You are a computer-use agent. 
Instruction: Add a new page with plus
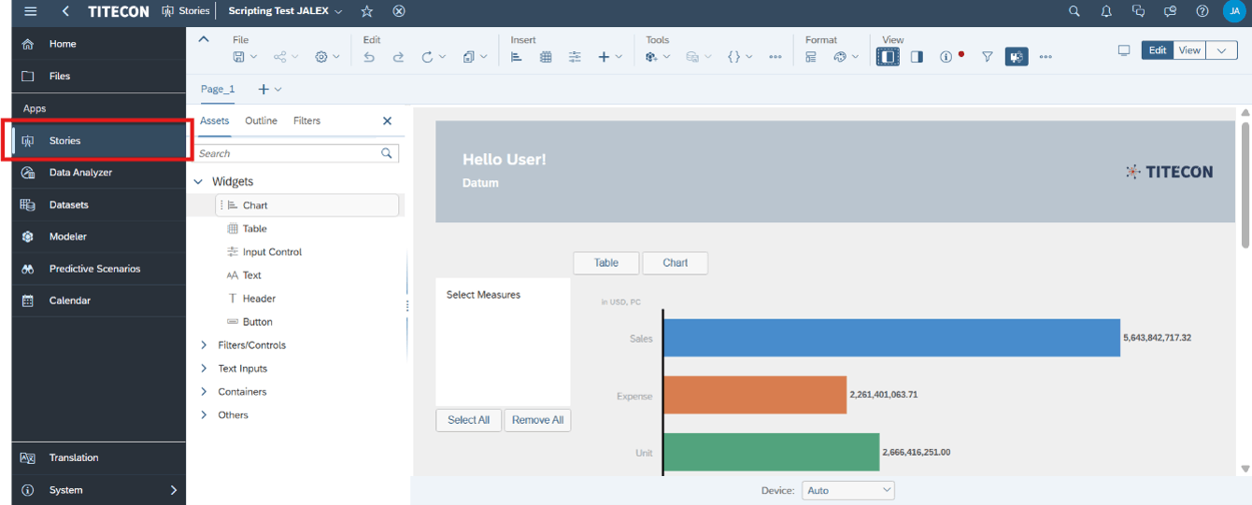pyautogui.click(x=263, y=89)
